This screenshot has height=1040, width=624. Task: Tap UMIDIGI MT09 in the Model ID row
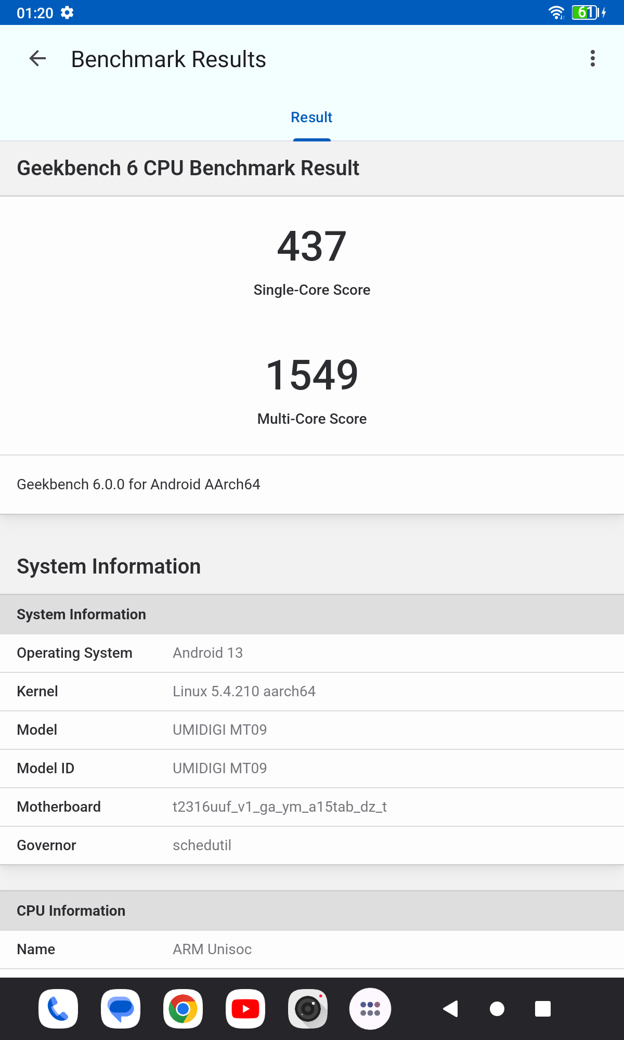click(x=219, y=768)
